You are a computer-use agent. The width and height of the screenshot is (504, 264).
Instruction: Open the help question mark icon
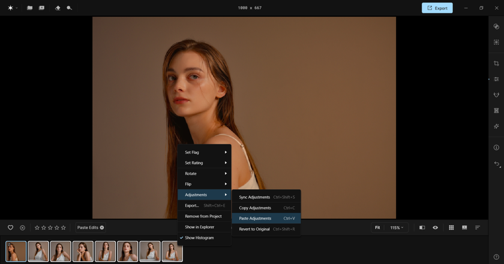496,257
